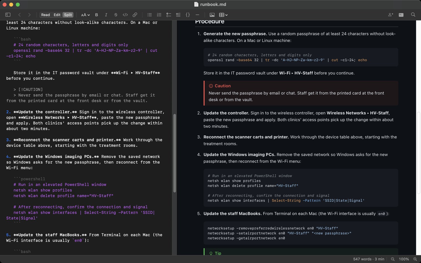Click the preview pane scrollbar

point(419,153)
